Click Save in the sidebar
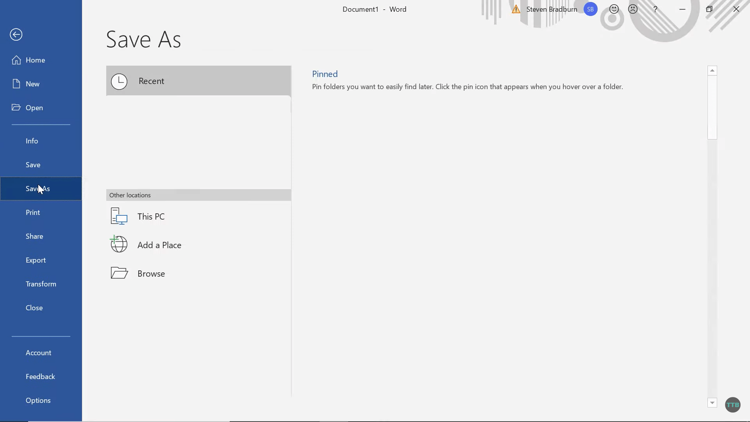The image size is (750, 422). (41, 165)
